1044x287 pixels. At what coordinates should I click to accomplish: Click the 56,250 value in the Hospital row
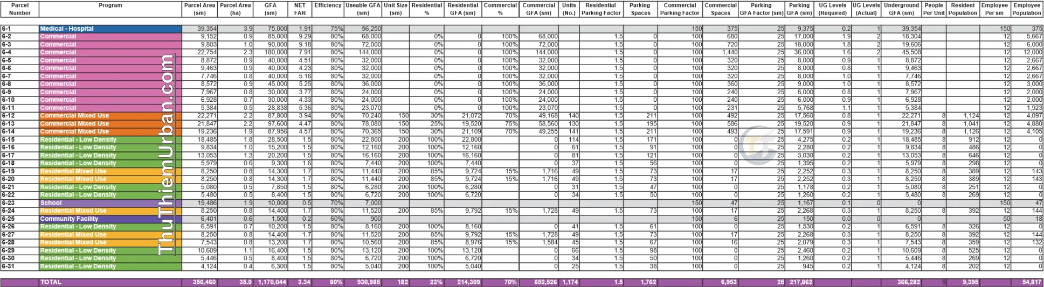coord(363,29)
